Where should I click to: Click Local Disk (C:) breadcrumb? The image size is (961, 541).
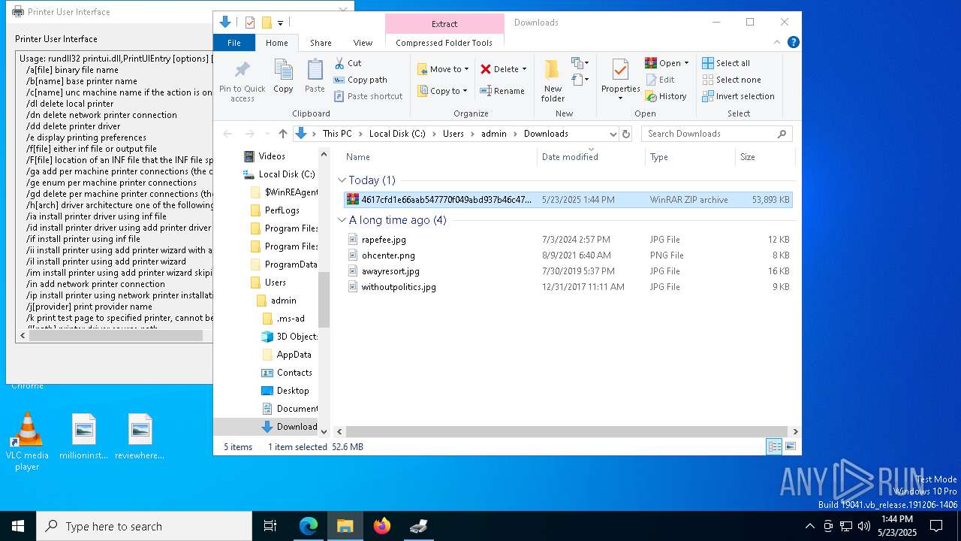tap(396, 134)
